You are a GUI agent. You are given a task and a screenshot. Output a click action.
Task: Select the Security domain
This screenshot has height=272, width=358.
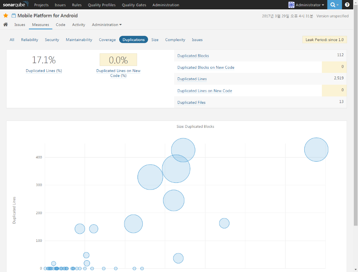pyautogui.click(x=52, y=39)
